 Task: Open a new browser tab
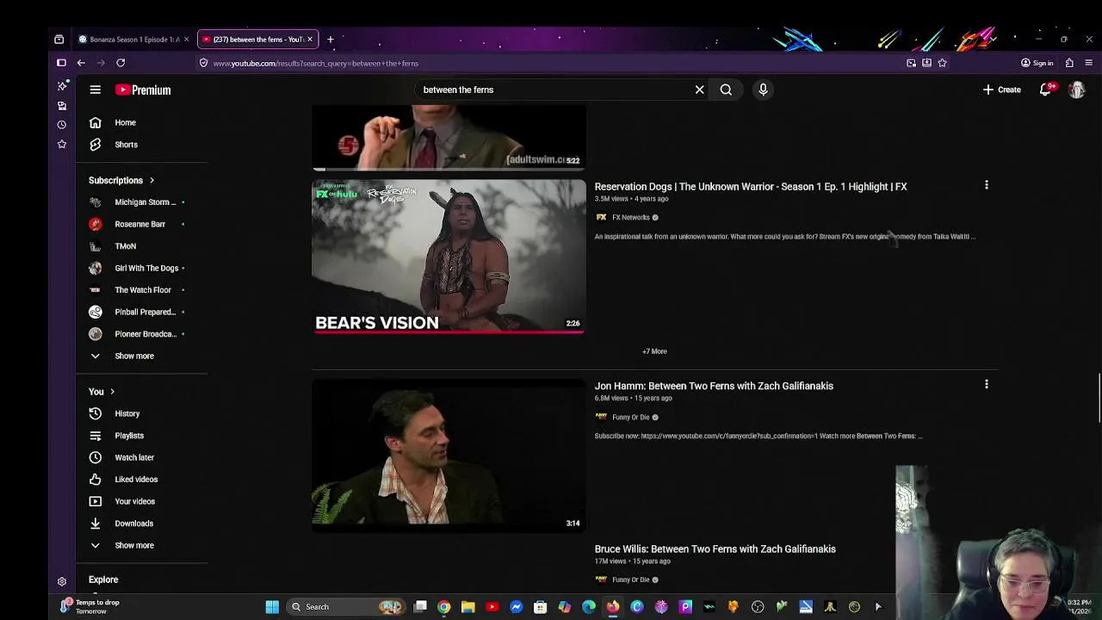click(x=330, y=39)
